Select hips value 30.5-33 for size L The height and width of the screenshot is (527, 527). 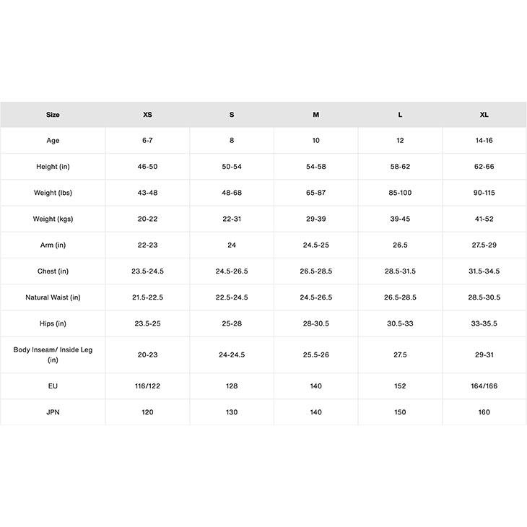point(400,323)
